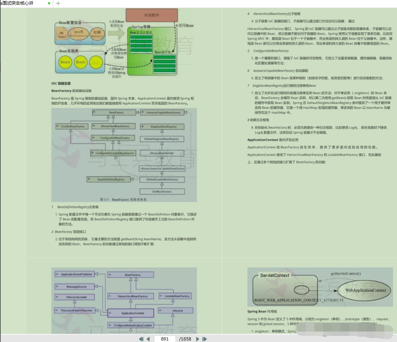Click the Spring容器 label in the diagram
Viewport: 397px width, 342px height.
[x=141, y=27]
